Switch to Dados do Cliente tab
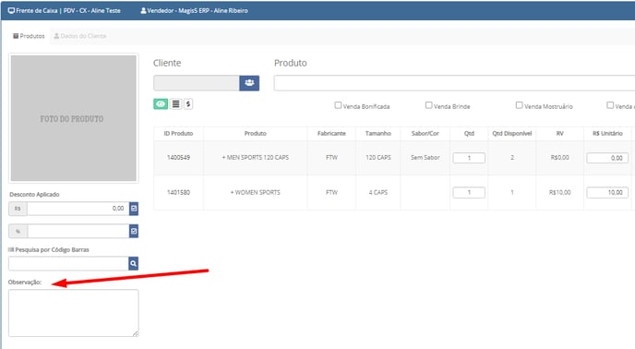This screenshot has width=635, height=349. [x=80, y=36]
